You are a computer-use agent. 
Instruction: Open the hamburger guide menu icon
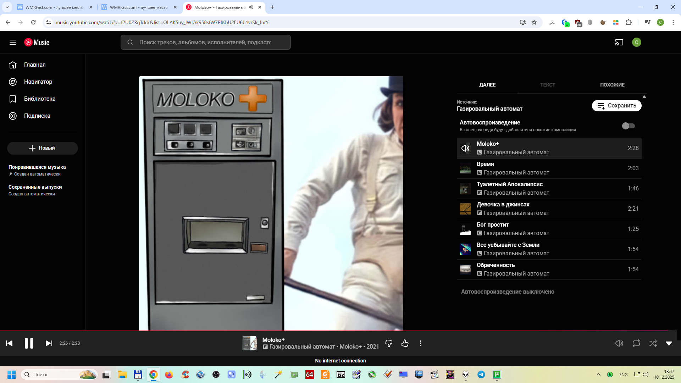[x=13, y=43]
